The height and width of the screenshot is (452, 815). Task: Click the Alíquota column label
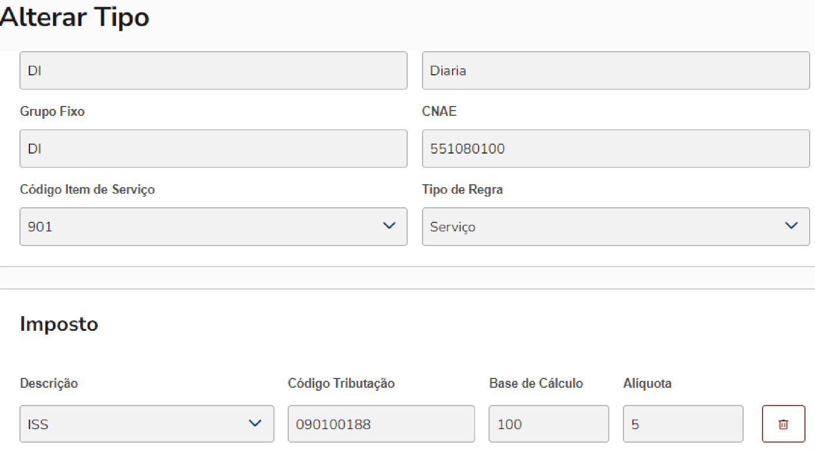tap(647, 384)
